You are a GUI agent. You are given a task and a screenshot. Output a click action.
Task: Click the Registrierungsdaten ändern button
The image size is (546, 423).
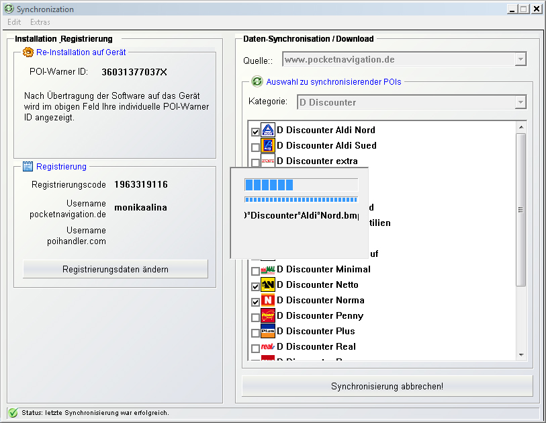(x=116, y=269)
